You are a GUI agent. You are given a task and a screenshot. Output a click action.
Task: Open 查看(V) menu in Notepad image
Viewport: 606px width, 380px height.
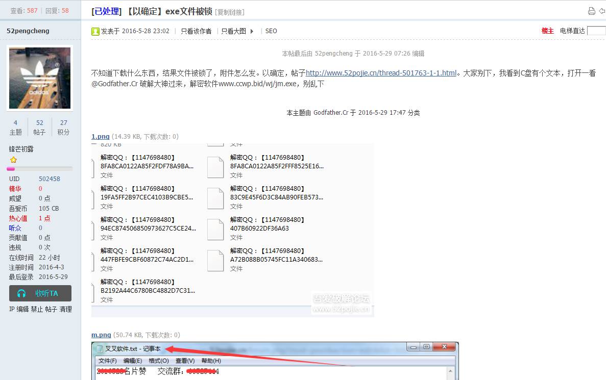(185, 361)
